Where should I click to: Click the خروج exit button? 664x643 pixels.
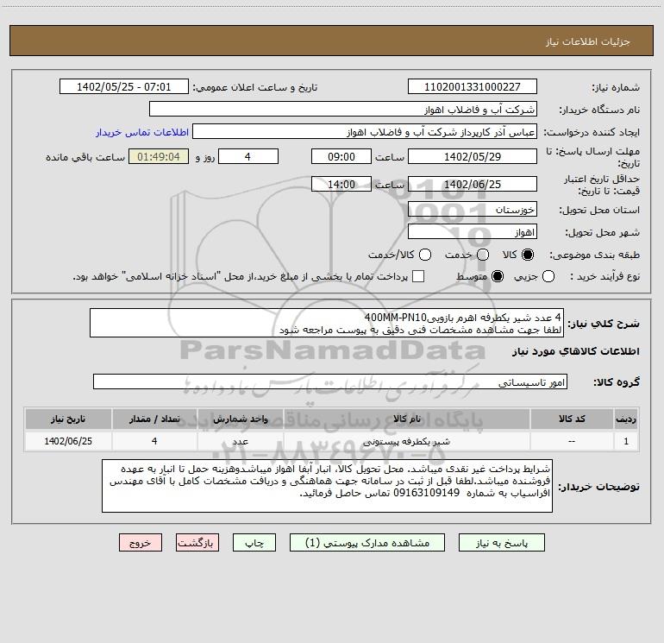[x=141, y=543]
